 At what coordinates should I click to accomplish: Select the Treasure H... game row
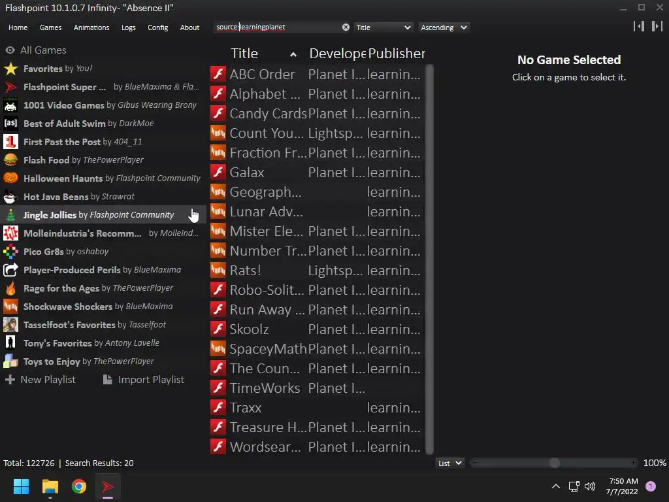pyautogui.click(x=317, y=427)
